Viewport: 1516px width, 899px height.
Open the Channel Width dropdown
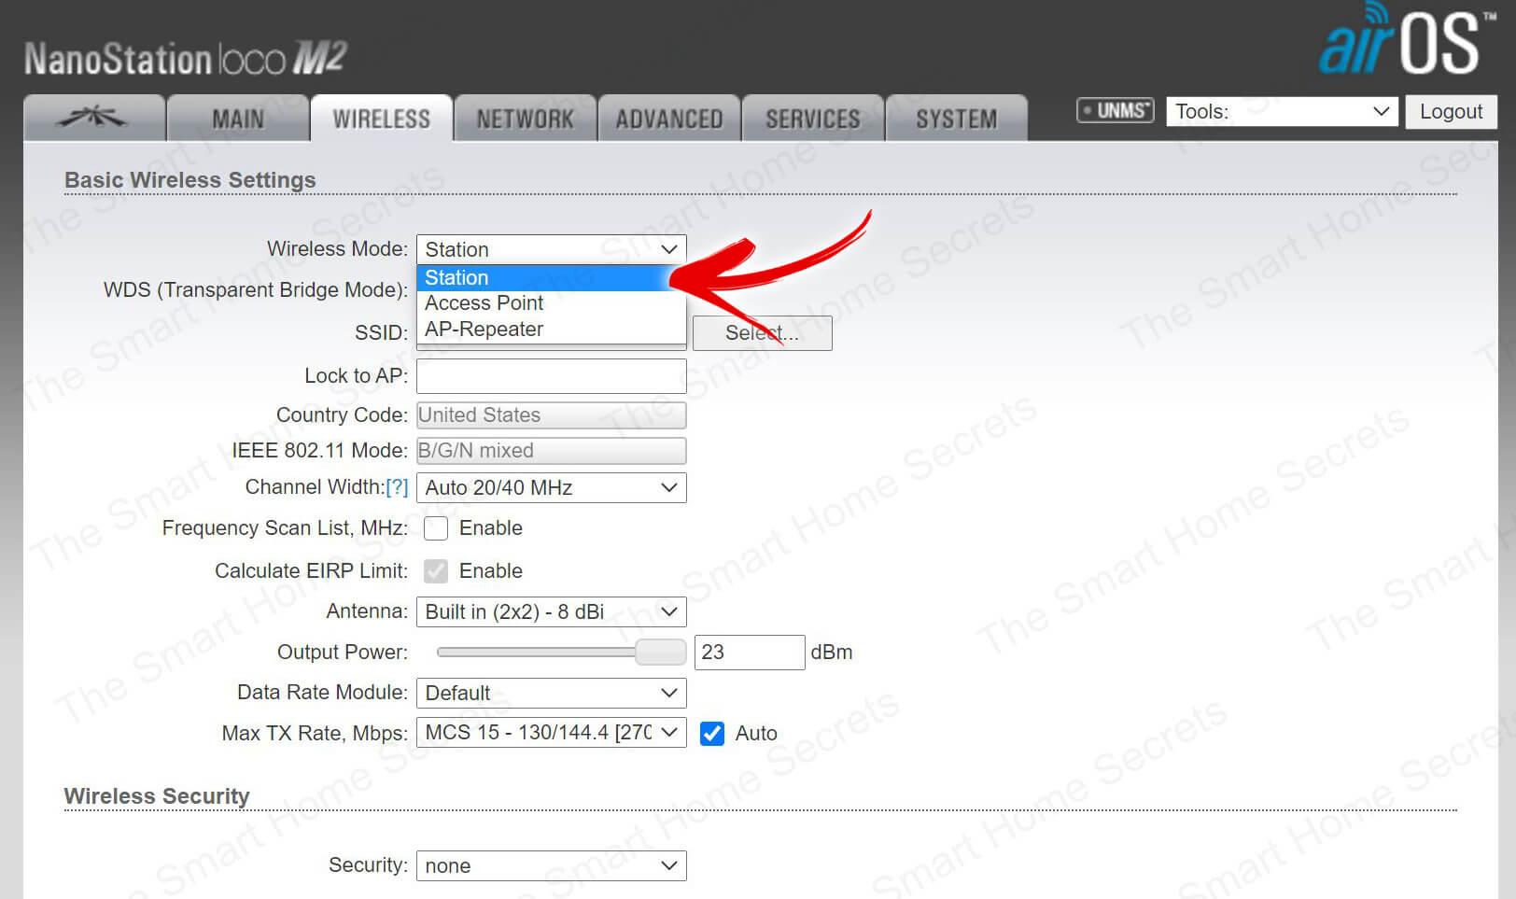(551, 488)
